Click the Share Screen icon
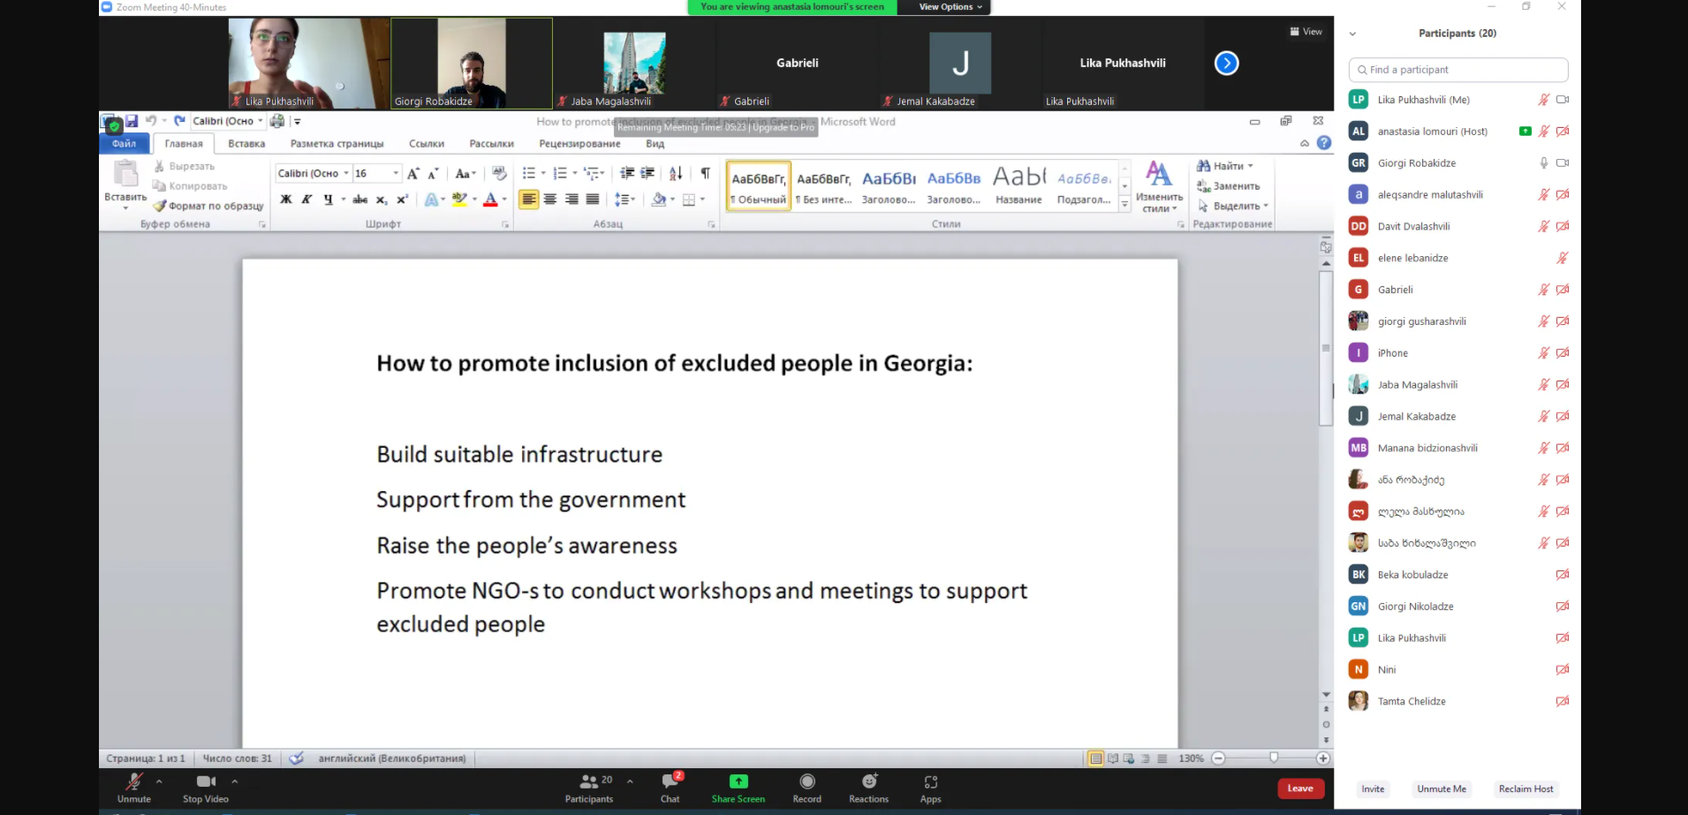 pyautogui.click(x=738, y=782)
